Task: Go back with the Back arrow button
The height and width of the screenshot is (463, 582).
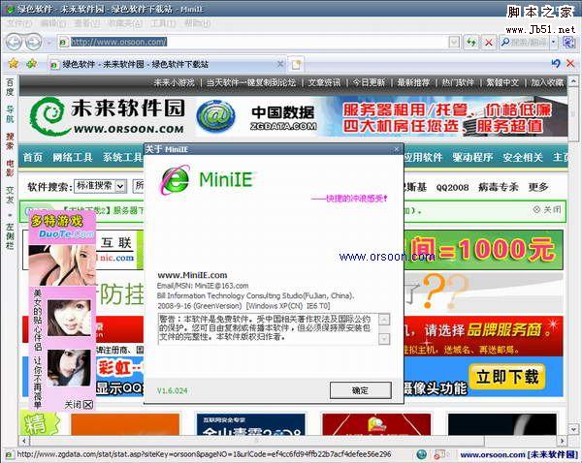Action: pos(14,42)
